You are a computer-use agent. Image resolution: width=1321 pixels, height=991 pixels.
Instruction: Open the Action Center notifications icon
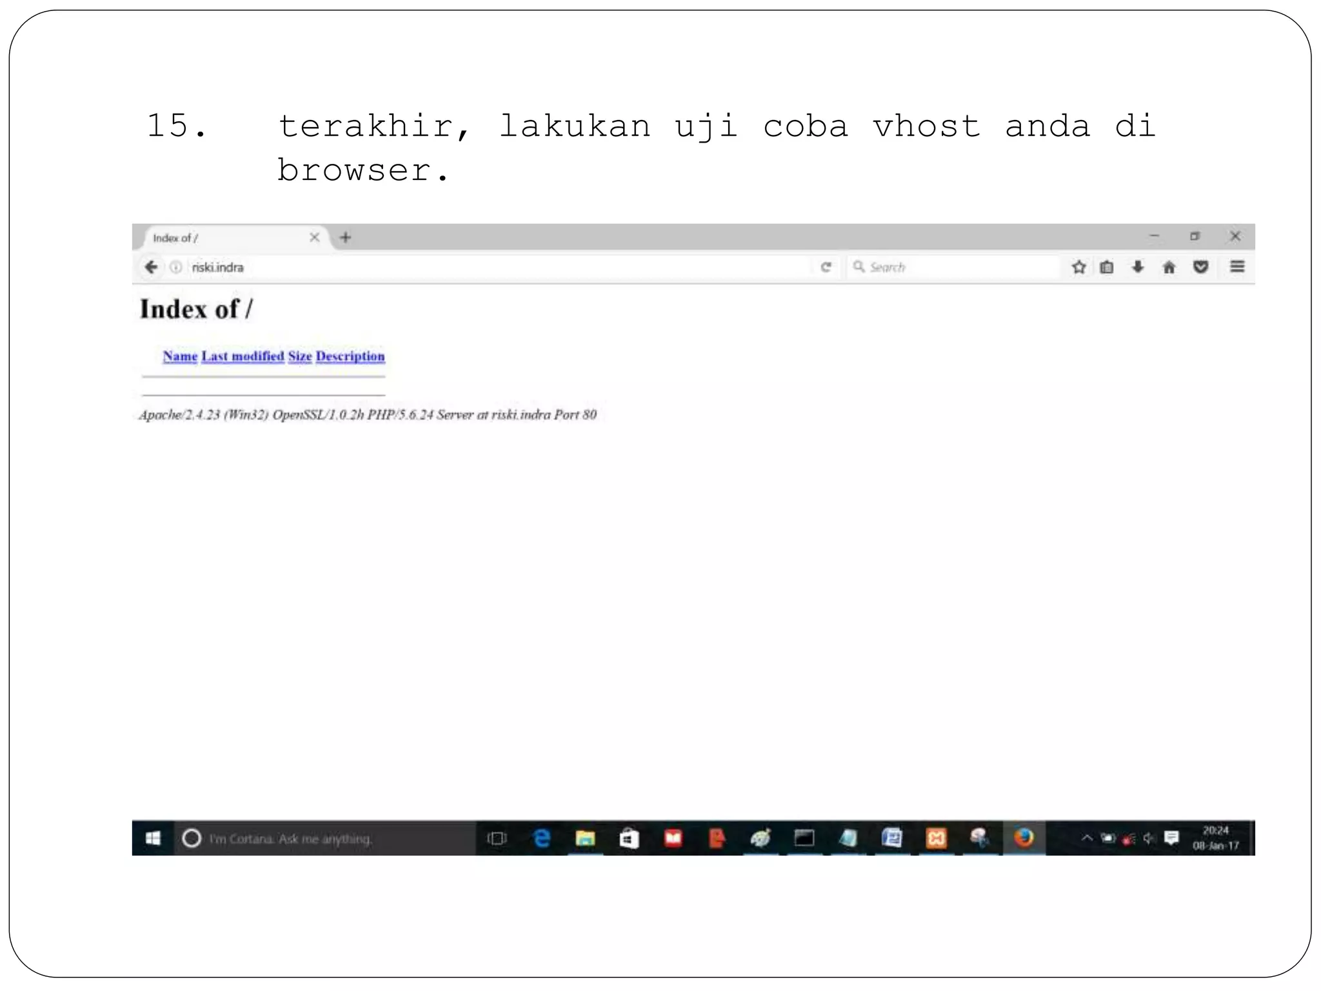[x=1171, y=838]
